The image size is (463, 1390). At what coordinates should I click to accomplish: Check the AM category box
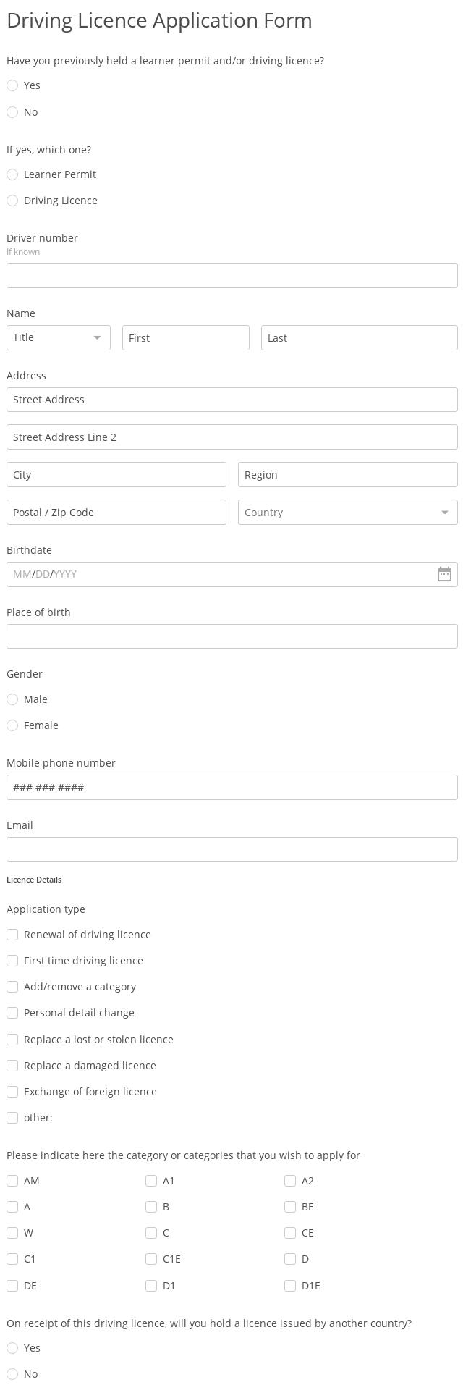[12, 1181]
